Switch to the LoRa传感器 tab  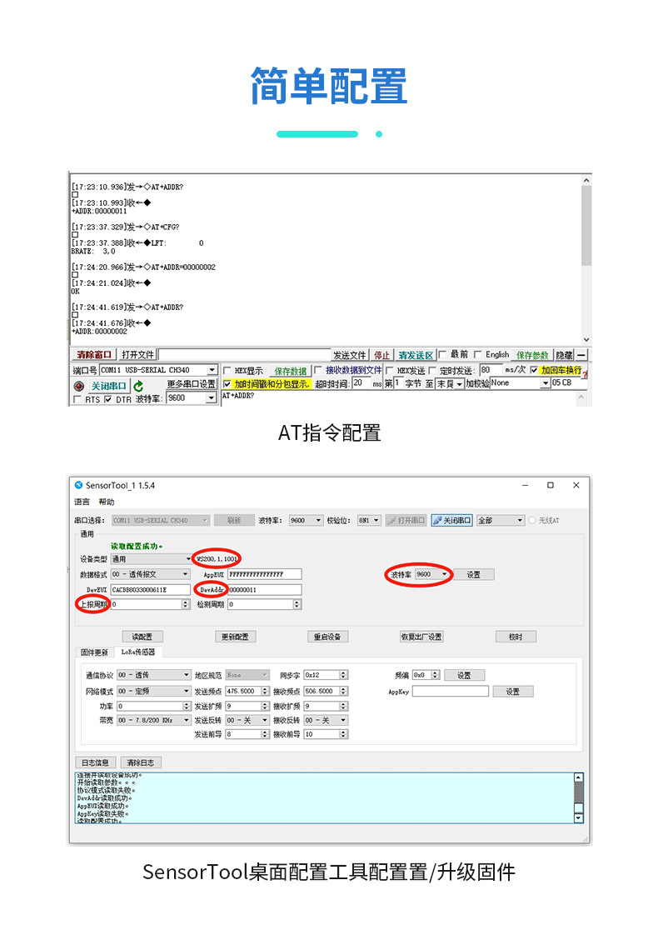138,652
